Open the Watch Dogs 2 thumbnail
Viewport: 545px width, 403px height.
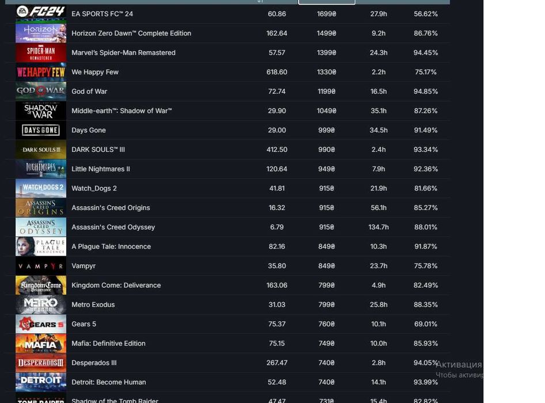[41, 188]
